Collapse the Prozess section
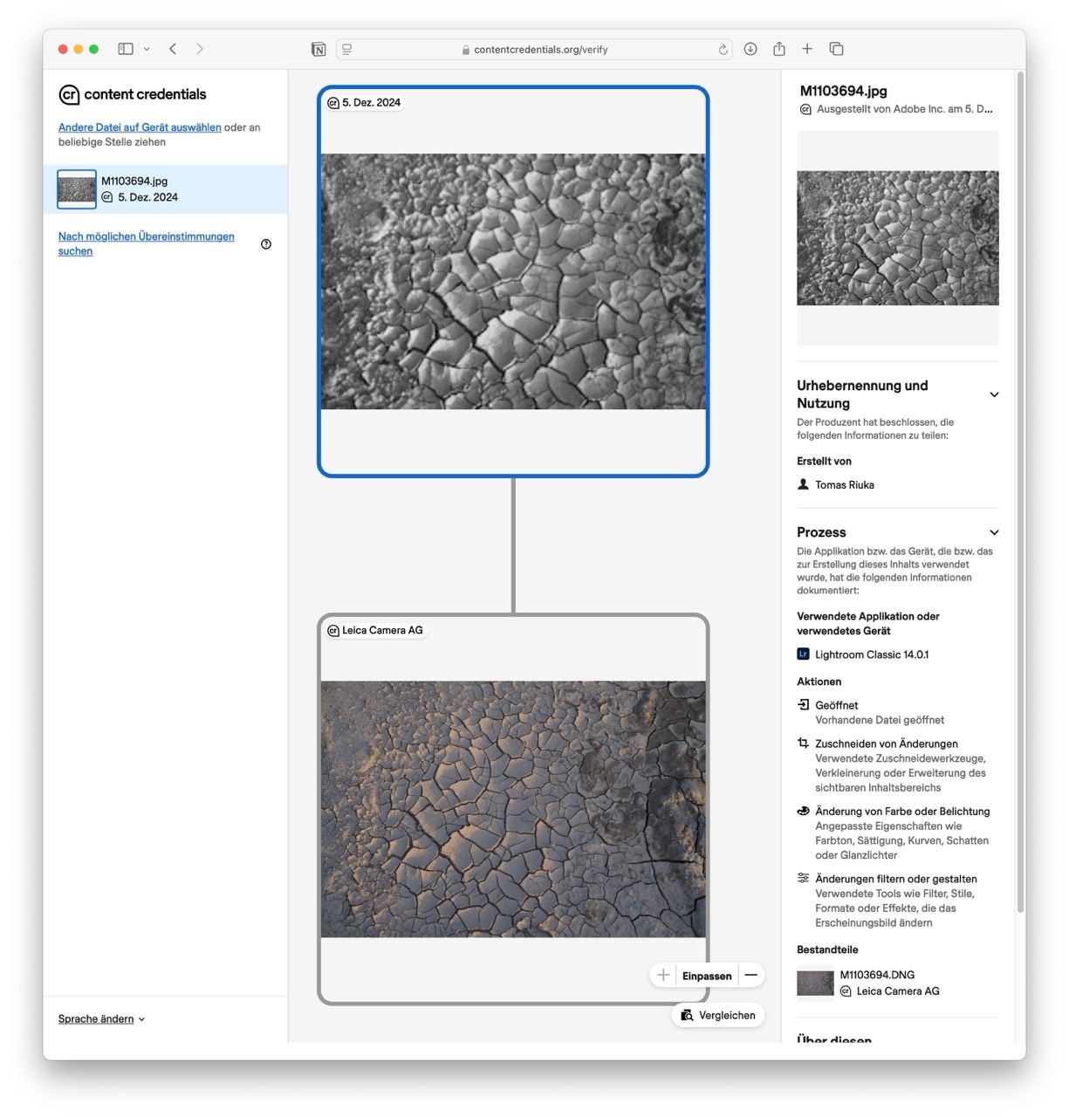This screenshot has width=1069, height=1117. (993, 532)
